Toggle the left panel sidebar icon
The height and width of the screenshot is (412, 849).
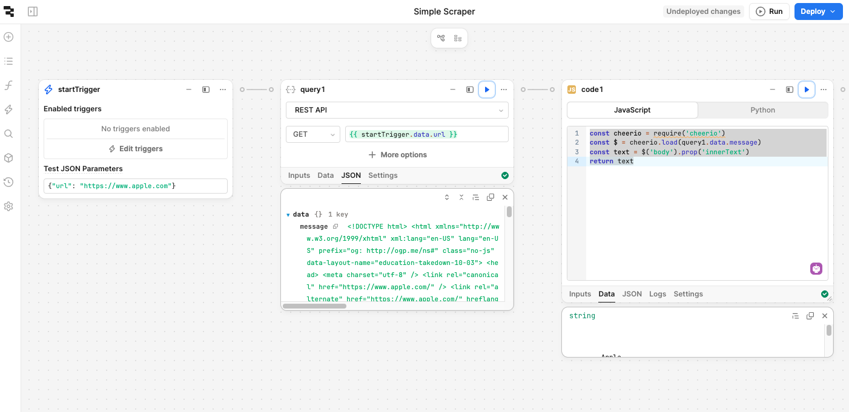(x=33, y=11)
